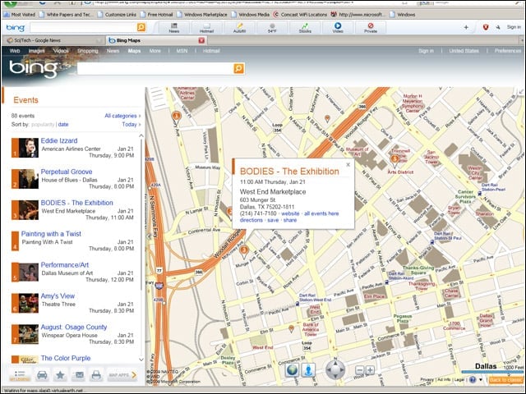Screen dimensions: 526x394
Task: Open MSN link in navigation bar
Action: 182,51
